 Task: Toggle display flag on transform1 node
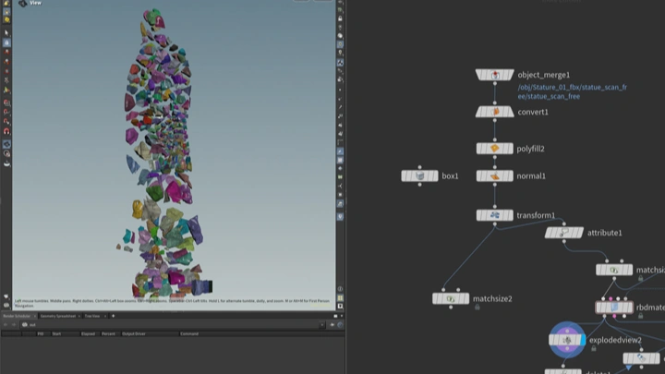[511, 215]
